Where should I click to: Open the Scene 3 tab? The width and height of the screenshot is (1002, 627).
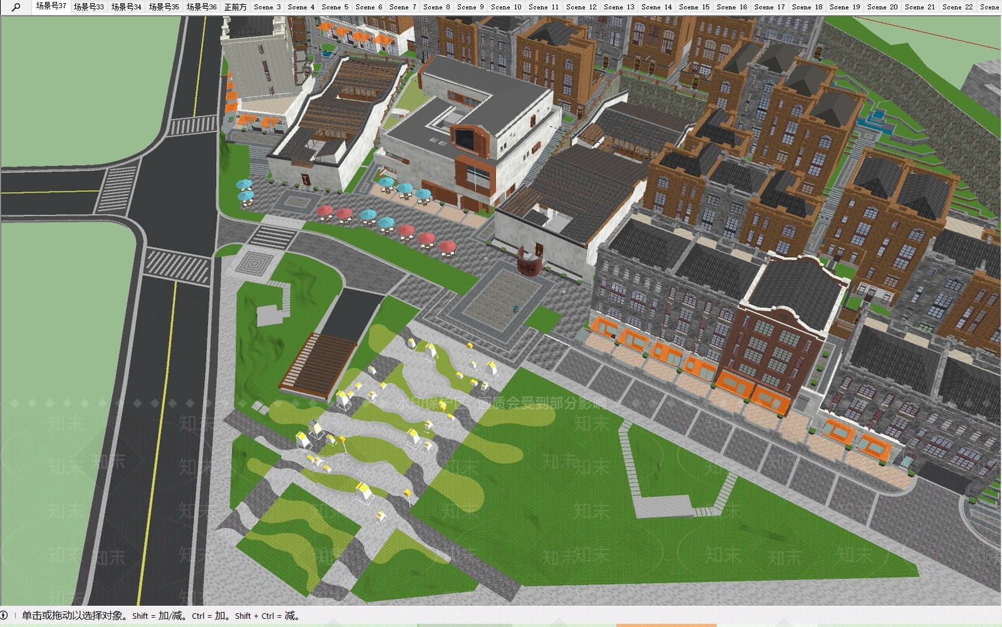point(267,7)
